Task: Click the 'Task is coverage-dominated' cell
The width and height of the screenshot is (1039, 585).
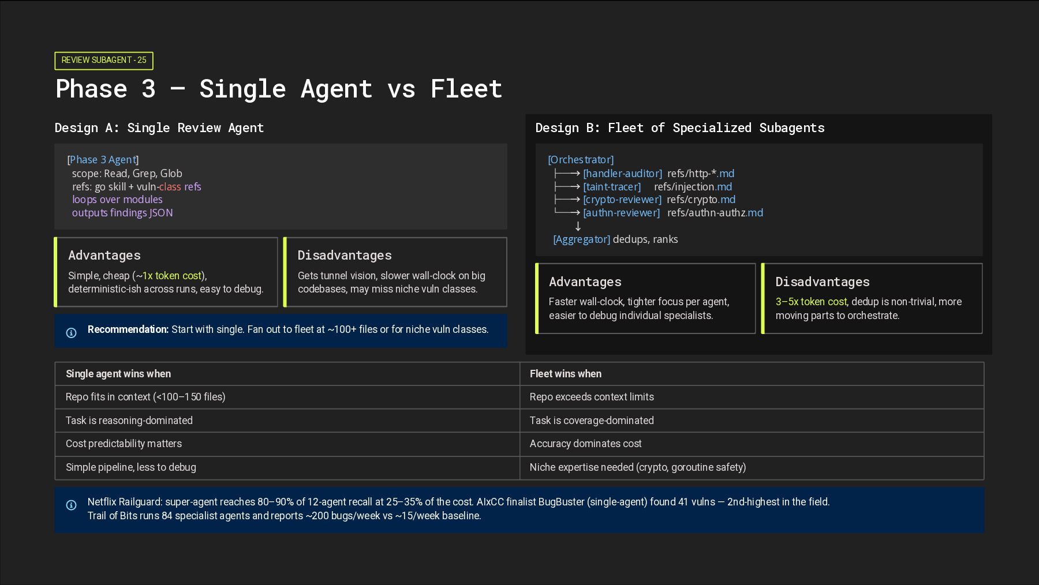Action: point(752,421)
